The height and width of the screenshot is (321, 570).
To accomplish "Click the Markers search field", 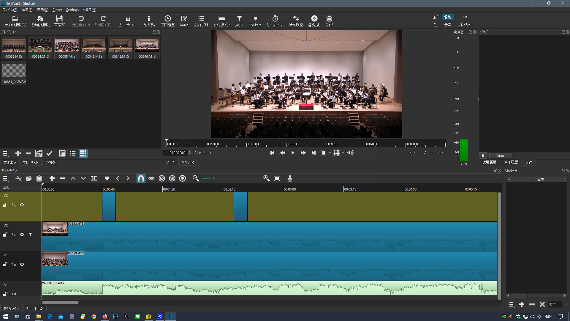I will coord(555,304).
